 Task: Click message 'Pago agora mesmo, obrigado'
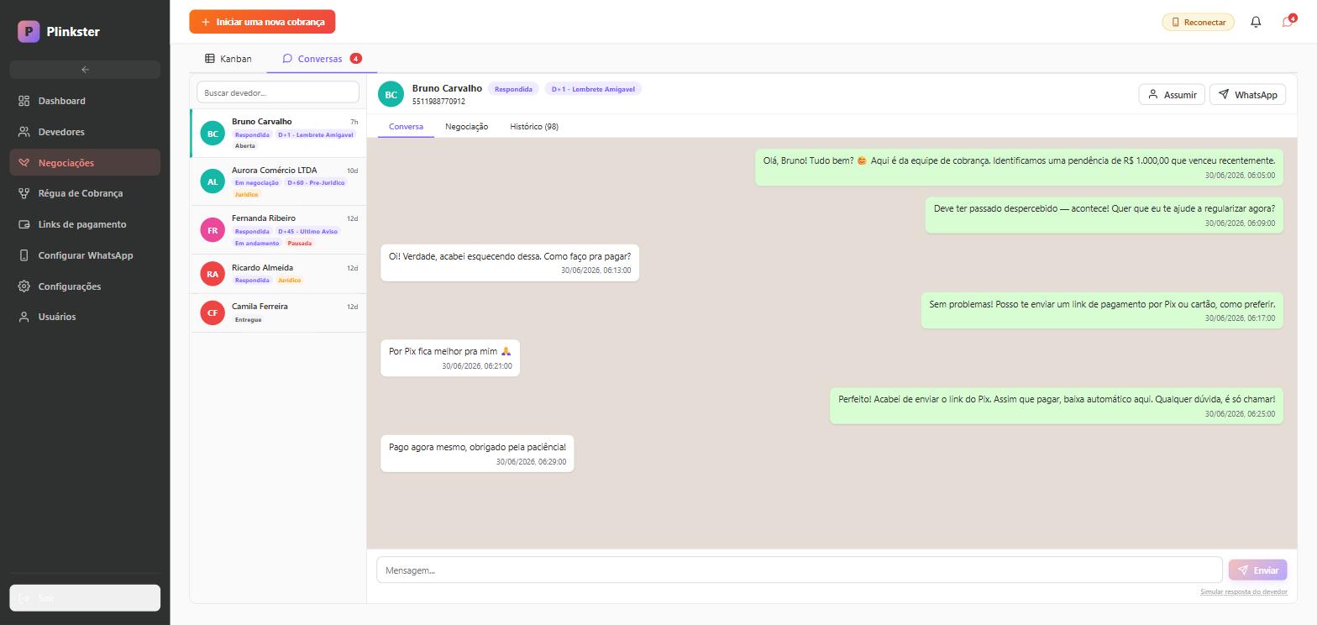[477, 454]
